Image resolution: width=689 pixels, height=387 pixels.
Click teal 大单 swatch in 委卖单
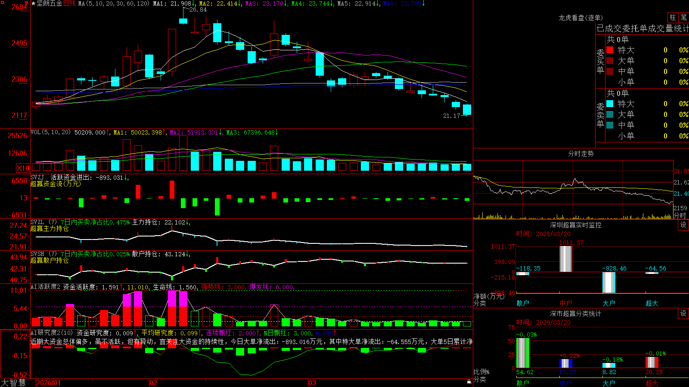click(610, 114)
